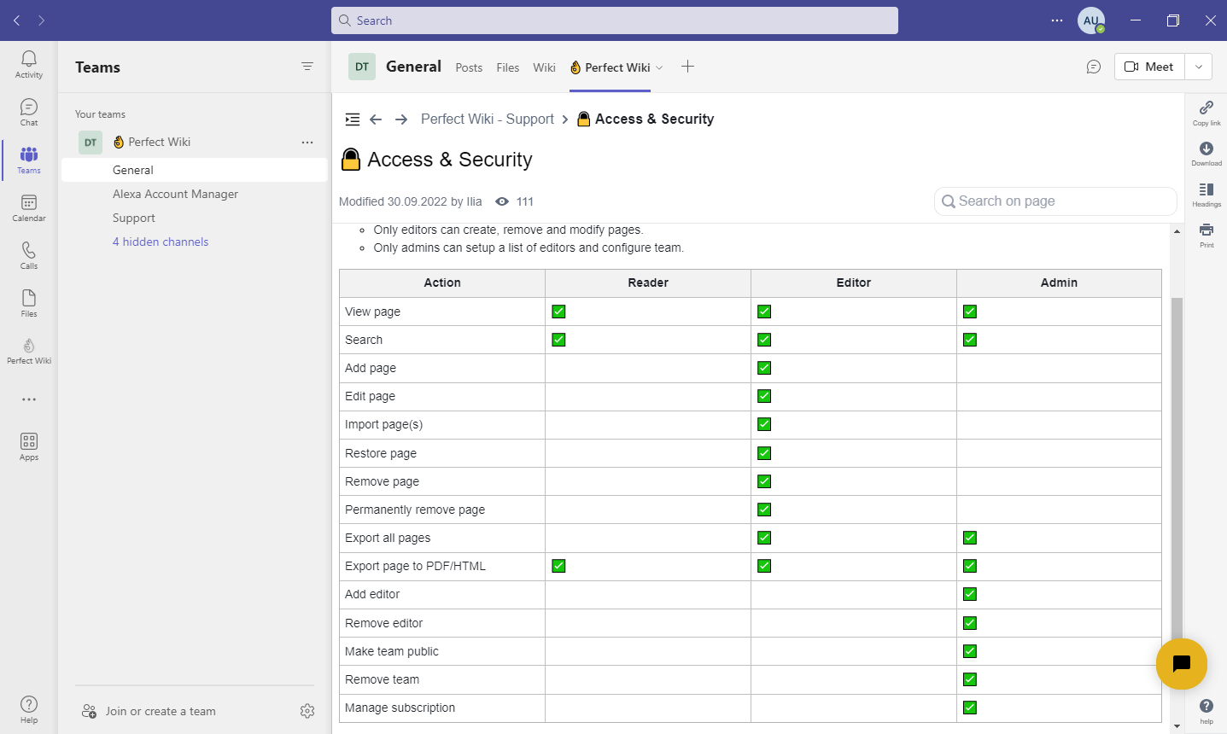The width and height of the screenshot is (1227, 734).
Task: Download the current wiki page
Action: pos(1206,151)
